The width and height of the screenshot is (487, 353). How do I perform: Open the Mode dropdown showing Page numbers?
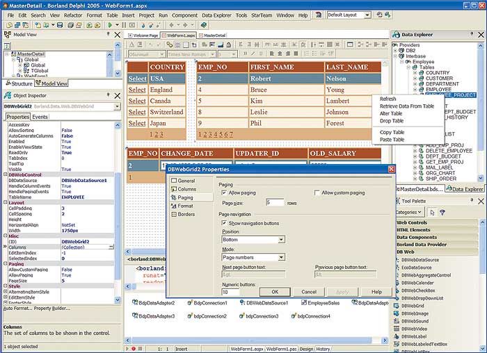coord(281,257)
